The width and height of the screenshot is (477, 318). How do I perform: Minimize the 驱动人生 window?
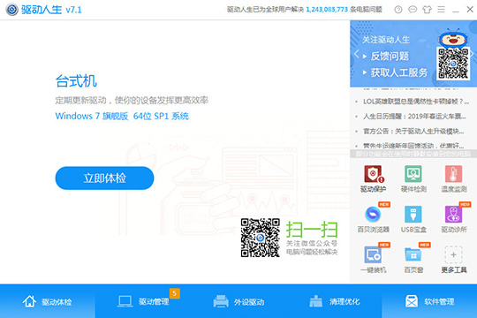[x=456, y=11]
